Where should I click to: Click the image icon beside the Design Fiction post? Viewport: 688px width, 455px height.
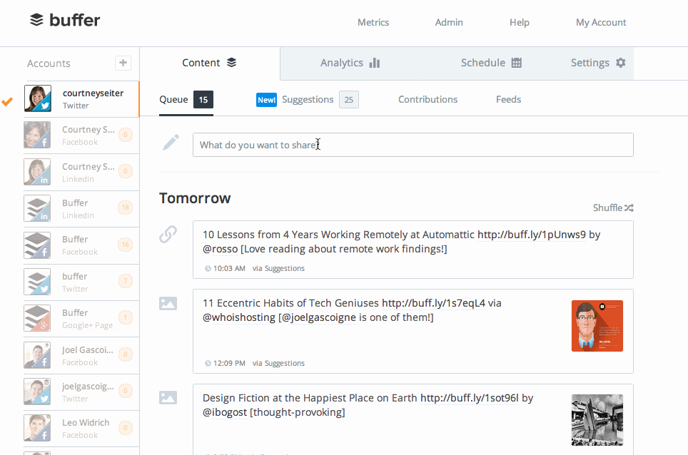pos(168,397)
